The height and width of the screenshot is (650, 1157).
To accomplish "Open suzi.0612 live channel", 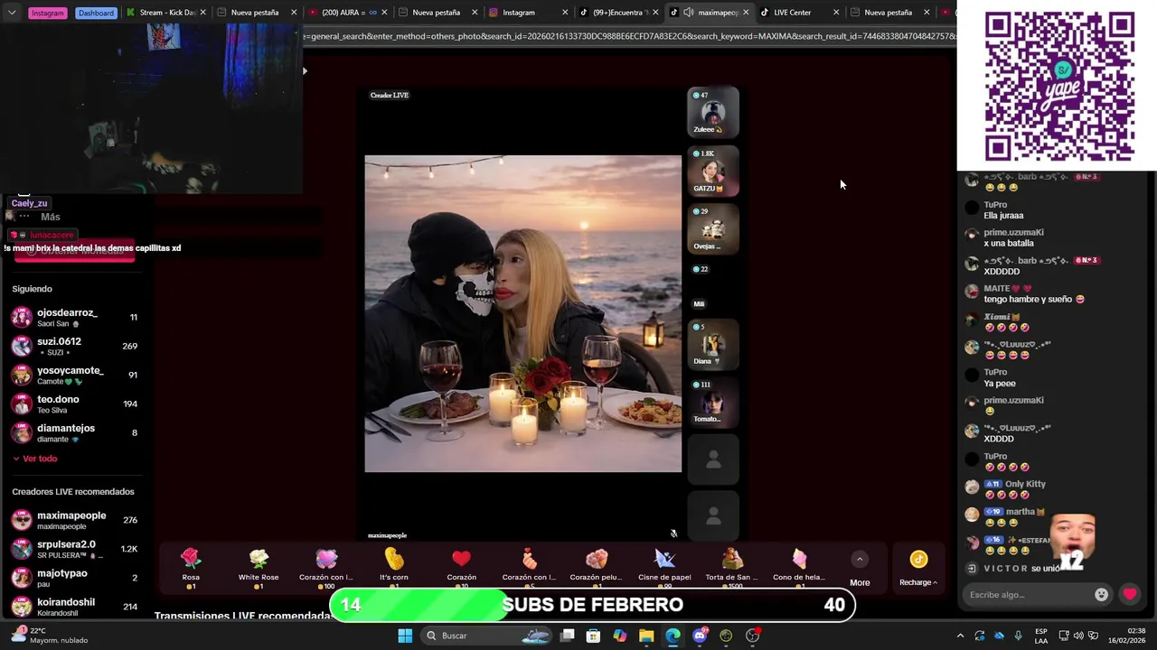I will pyautogui.click(x=74, y=346).
